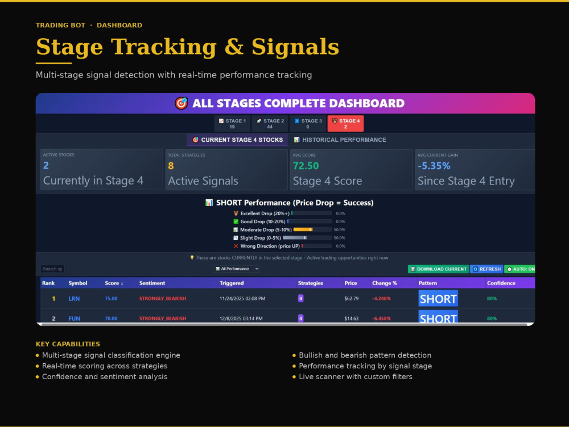Click the strategies badge 4 for LRN
Viewport: 569px width, 427px height.
pyautogui.click(x=301, y=298)
